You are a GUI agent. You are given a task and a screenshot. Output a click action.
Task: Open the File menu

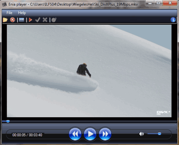pyautogui.click(x=9, y=13)
